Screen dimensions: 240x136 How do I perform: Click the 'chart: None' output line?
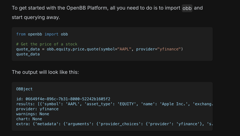point(29,119)
